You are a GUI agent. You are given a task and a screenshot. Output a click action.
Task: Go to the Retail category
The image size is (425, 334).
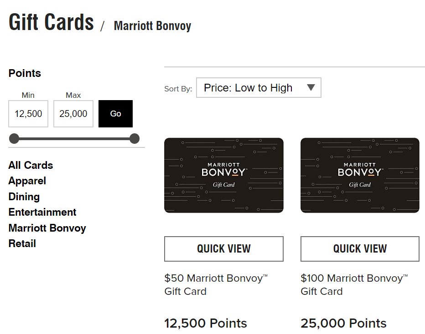pyautogui.click(x=22, y=243)
